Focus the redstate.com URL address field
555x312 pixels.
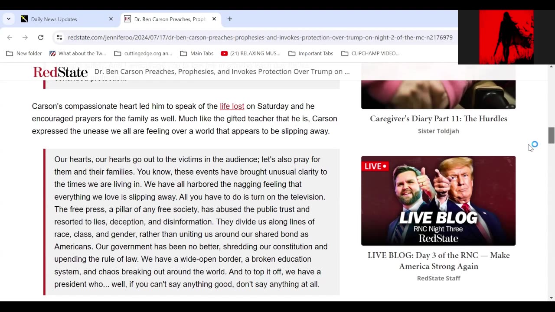point(260,38)
